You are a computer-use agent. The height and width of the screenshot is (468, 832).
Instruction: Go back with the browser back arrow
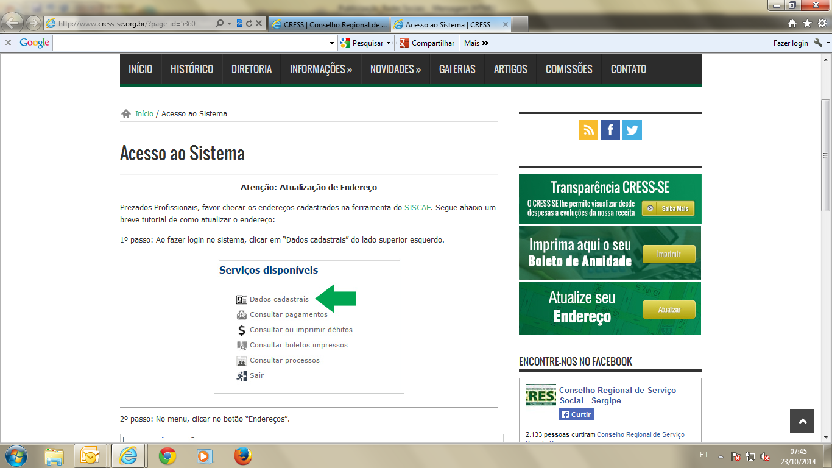13,23
